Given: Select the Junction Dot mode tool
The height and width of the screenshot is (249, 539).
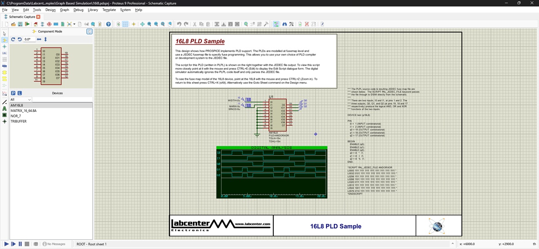Looking at the screenshot, I should coord(4,47).
